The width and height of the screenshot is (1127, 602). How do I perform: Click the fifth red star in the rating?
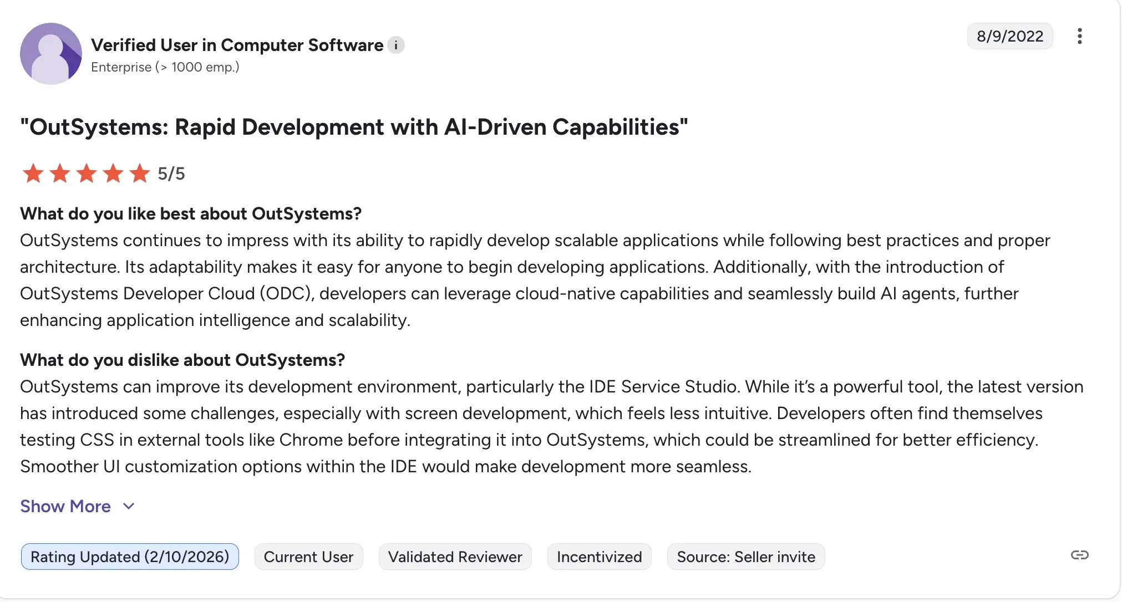click(x=139, y=173)
